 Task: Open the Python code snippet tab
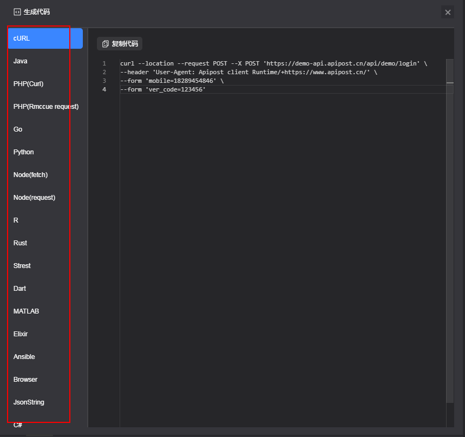pos(24,152)
